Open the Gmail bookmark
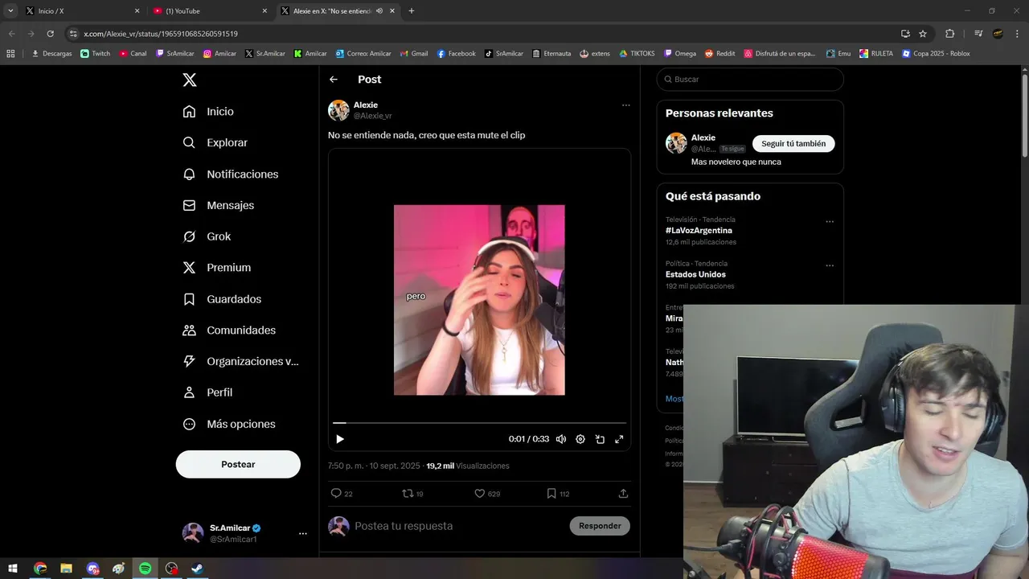This screenshot has height=579, width=1029. click(414, 54)
